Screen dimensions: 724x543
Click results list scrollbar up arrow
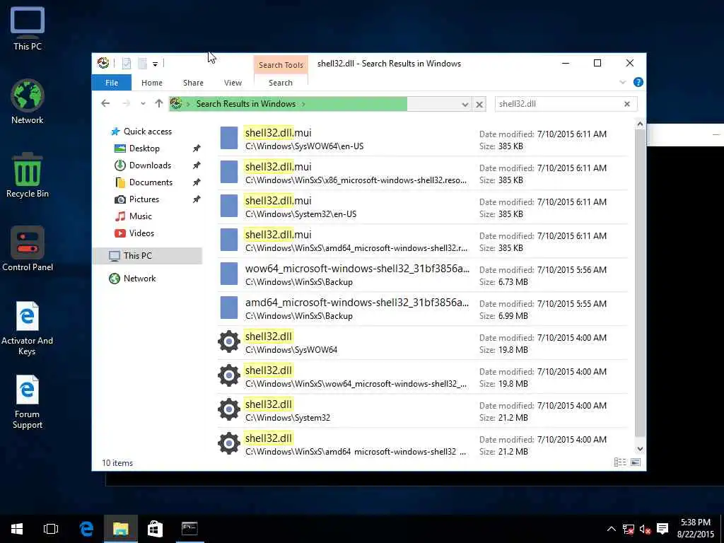[x=639, y=124]
